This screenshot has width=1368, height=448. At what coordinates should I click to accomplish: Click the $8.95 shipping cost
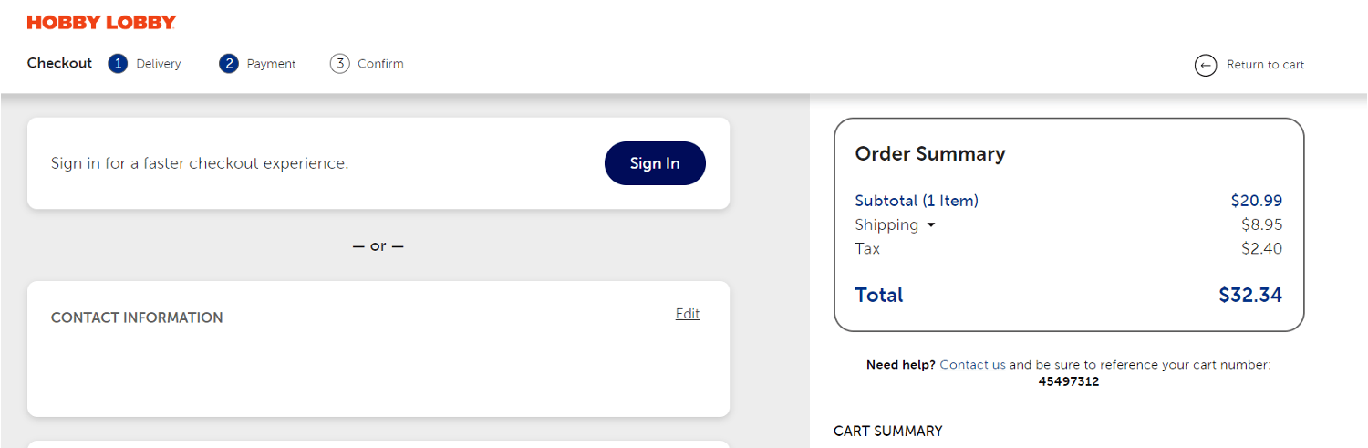pyautogui.click(x=1261, y=224)
